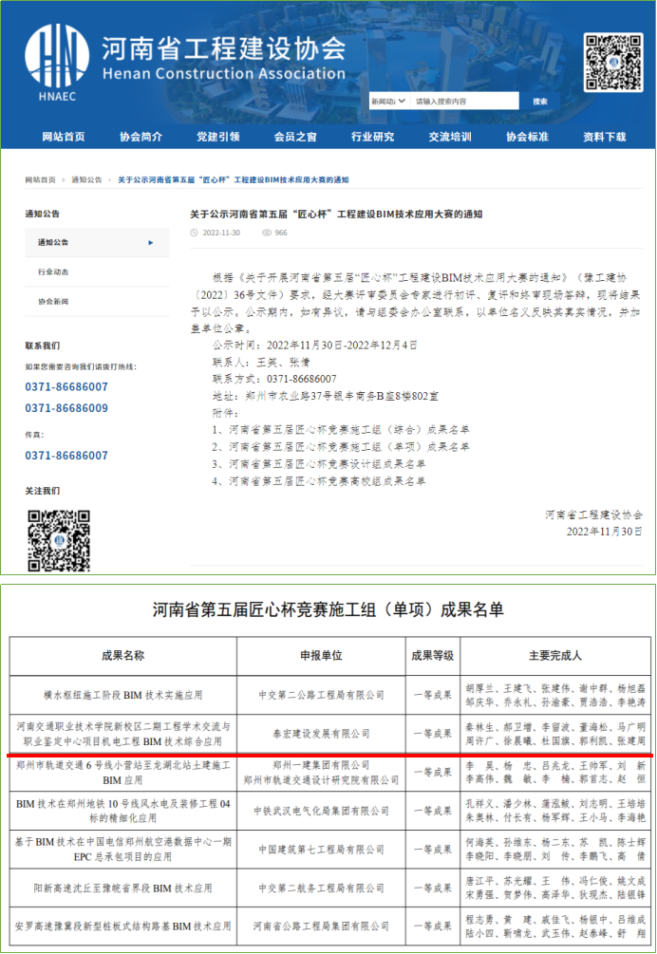Open the 资料下载 navigation tab
The width and height of the screenshot is (657, 954).
point(604,137)
